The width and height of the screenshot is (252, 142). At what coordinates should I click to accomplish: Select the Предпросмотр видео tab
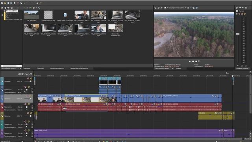point(162,68)
